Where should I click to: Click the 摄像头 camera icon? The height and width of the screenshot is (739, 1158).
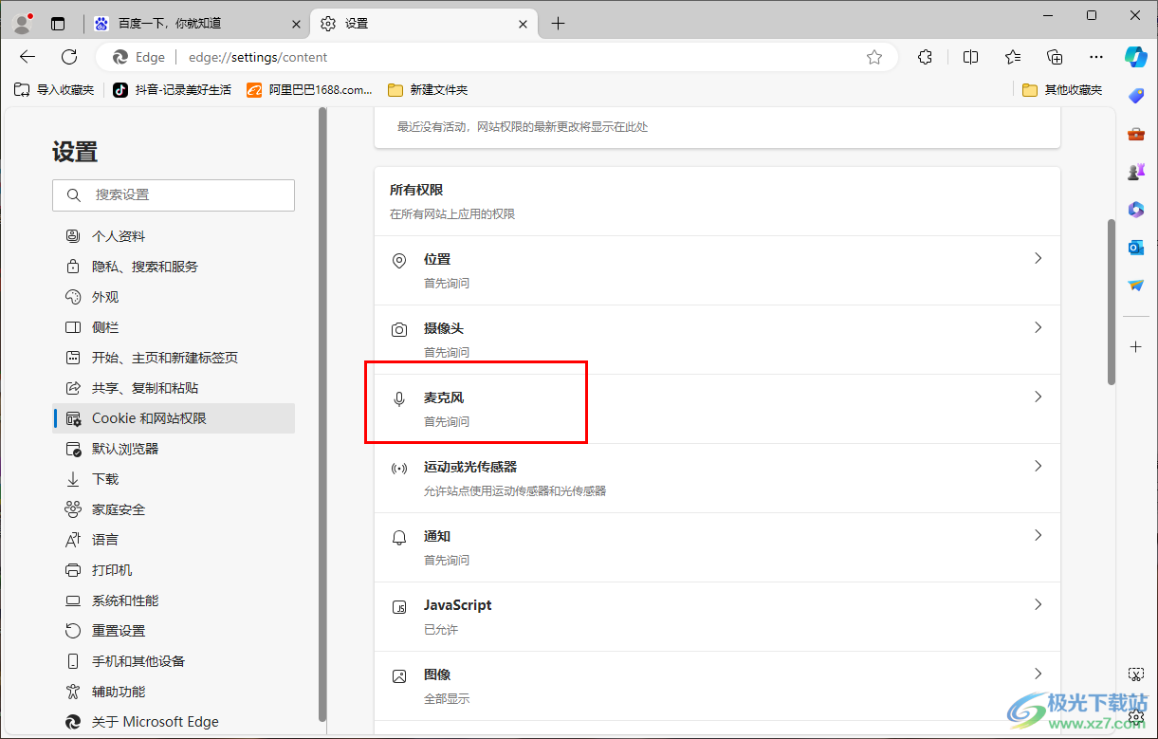(x=399, y=330)
